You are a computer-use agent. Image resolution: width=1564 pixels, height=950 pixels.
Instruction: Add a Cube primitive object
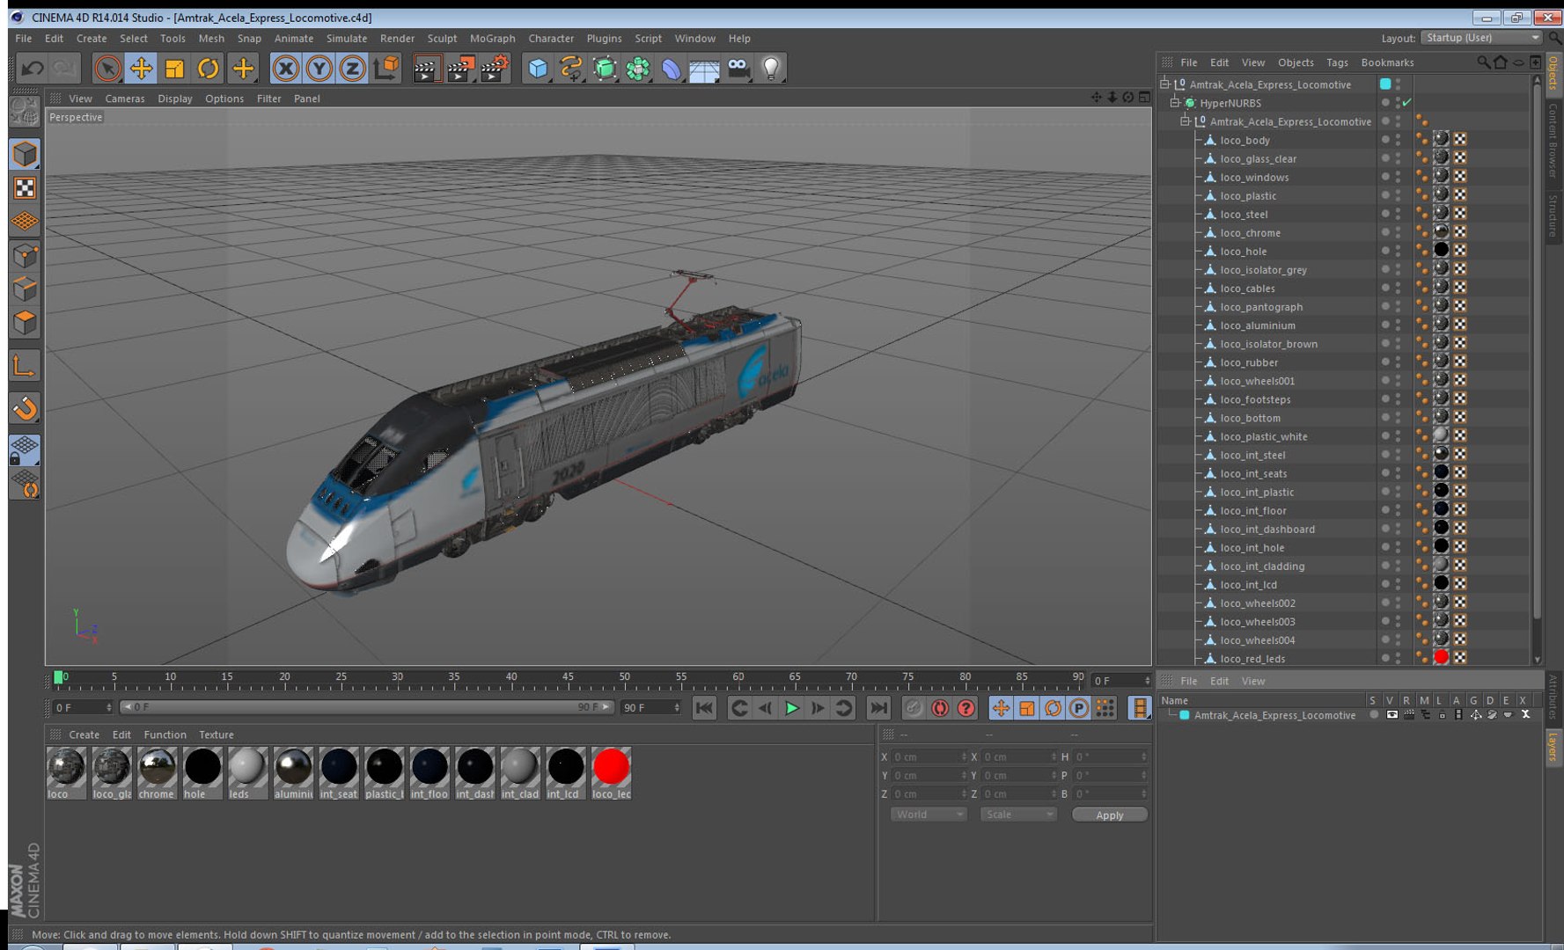click(538, 68)
